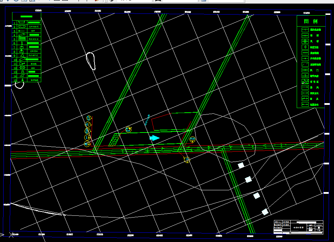334x242 pixels.
Task: Click the two plain parallel lines symbol in 图例
Action: (x=305, y=53)
